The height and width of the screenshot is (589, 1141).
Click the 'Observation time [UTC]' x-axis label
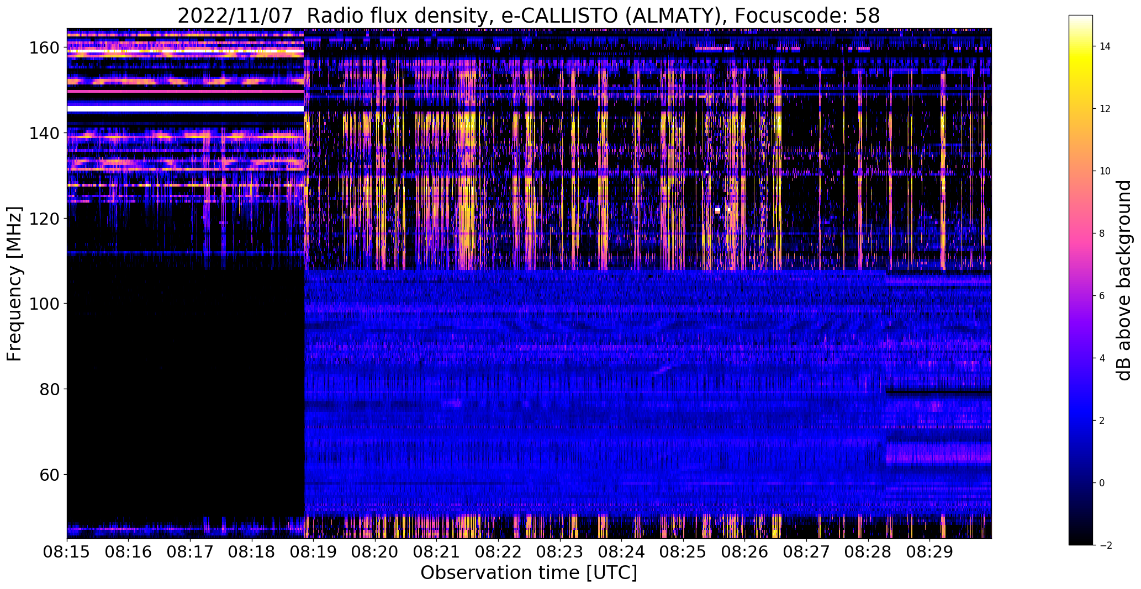click(x=529, y=573)
